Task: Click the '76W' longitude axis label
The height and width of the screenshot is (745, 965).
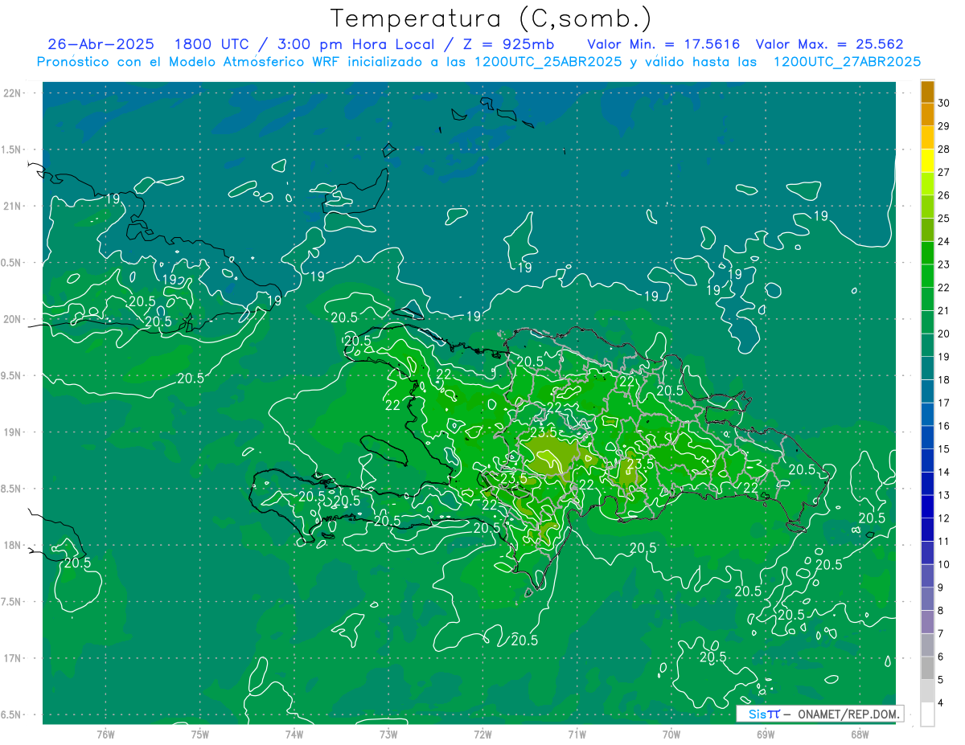Action: tap(105, 735)
